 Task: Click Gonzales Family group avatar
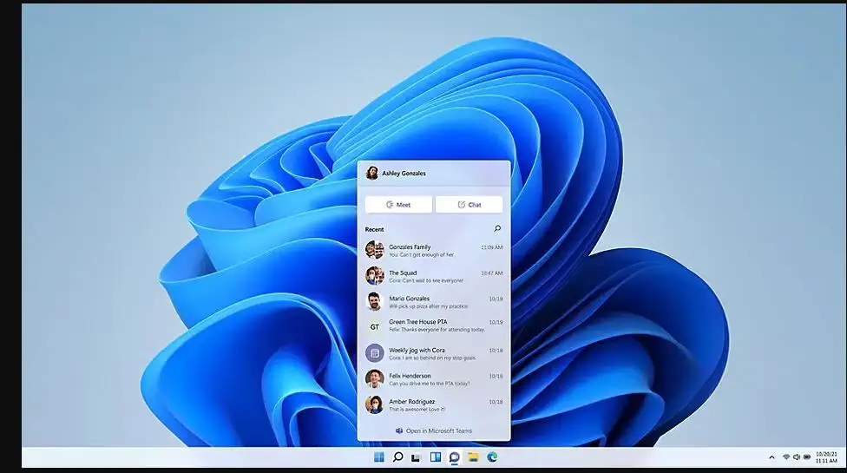click(374, 250)
